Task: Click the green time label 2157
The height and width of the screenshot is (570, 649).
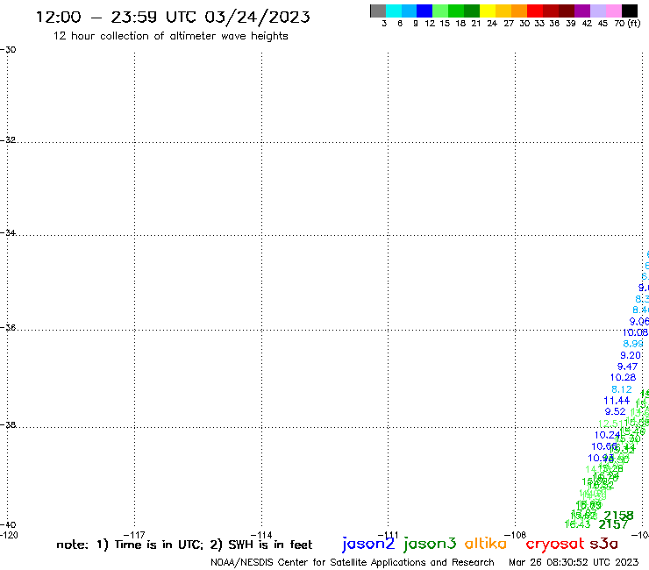Action: 613,524
